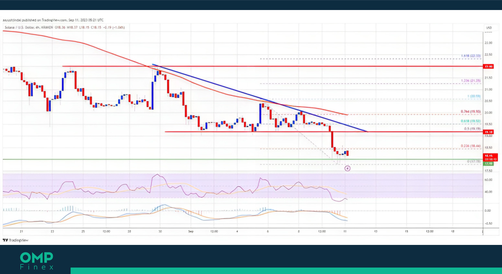Click the Fibonacci label '0.236 (18.44)'
502x274 pixels.
471,146
